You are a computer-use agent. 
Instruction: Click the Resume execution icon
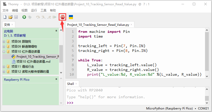pos(54,17)
